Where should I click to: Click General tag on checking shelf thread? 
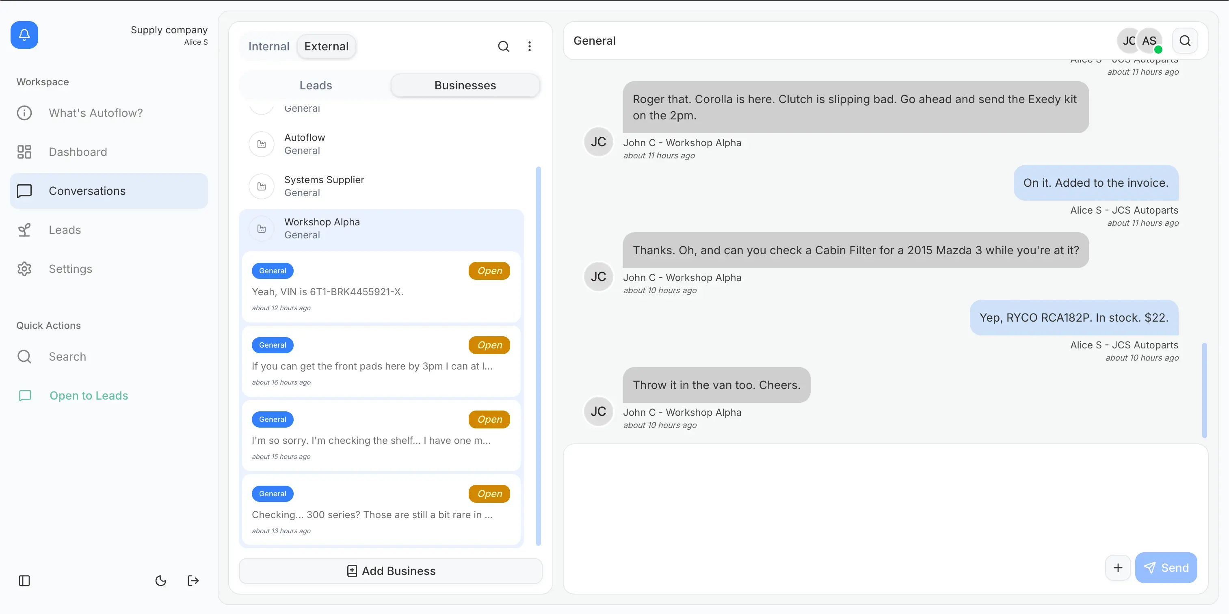(x=273, y=420)
